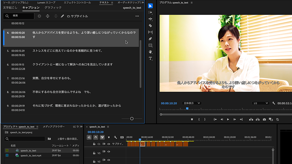Viewport: 292px width, 164px height.
Task: Switch to 文字起こし tab
Action: 10,8
